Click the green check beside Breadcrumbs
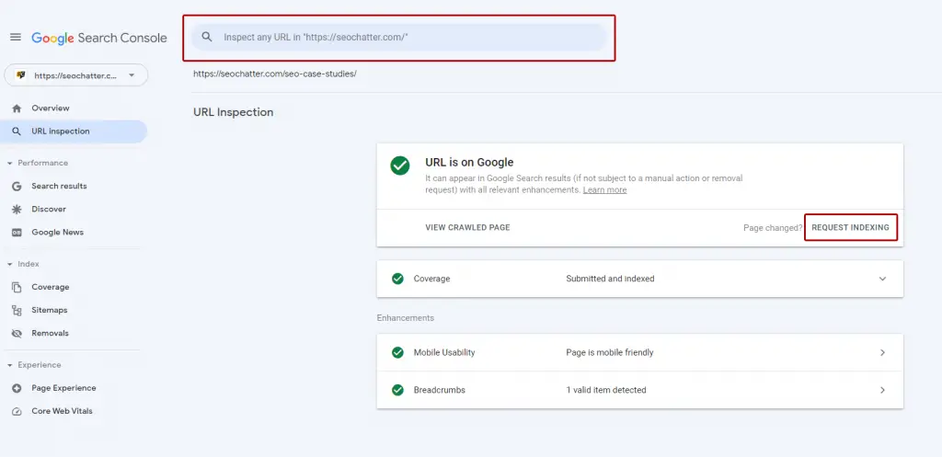 (397, 390)
